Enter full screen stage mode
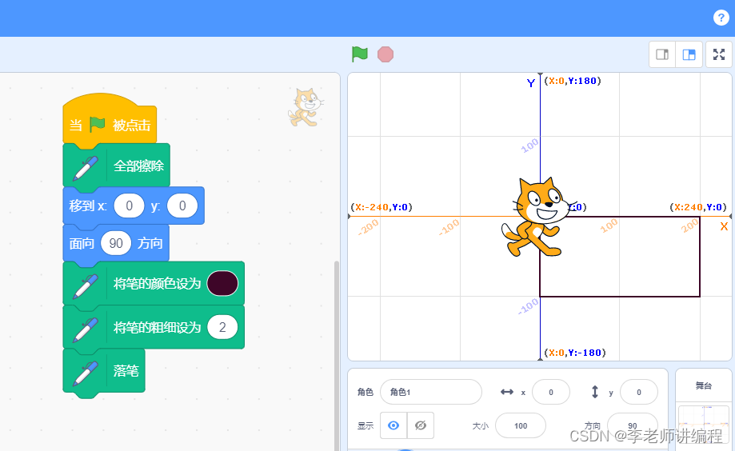 (x=719, y=54)
